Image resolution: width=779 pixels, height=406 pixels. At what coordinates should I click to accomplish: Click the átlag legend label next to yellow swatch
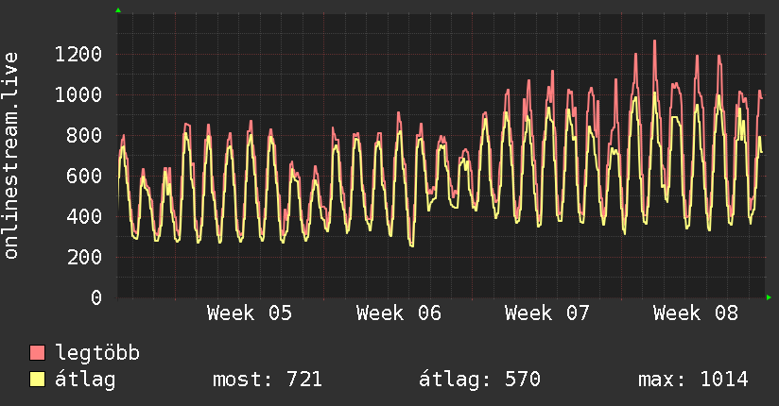tap(85, 380)
